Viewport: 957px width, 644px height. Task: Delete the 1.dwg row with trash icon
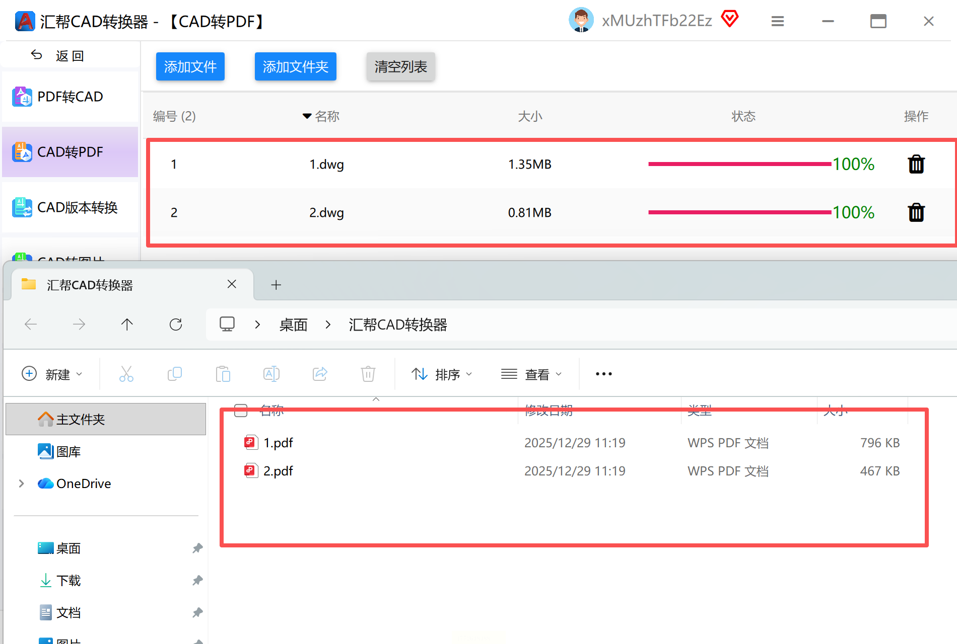click(x=916, y=164)
